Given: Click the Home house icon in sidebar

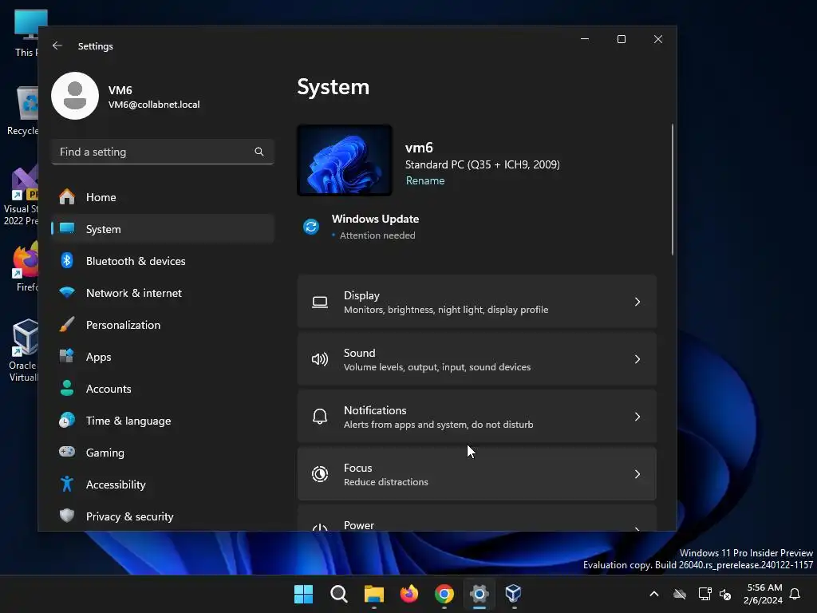Looking at the screenshot, I should 67,197.
